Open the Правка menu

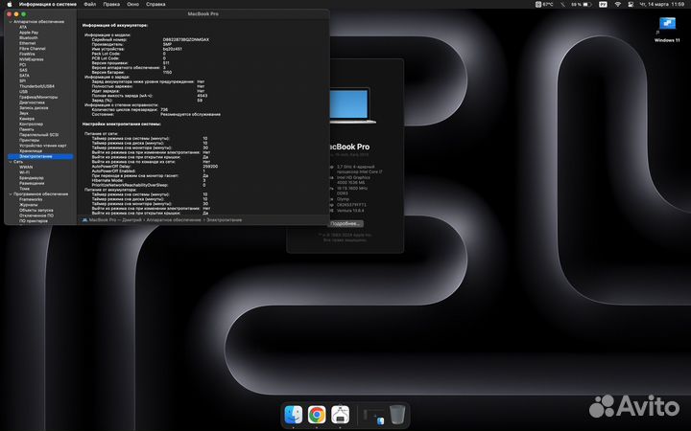pos(111,5)
